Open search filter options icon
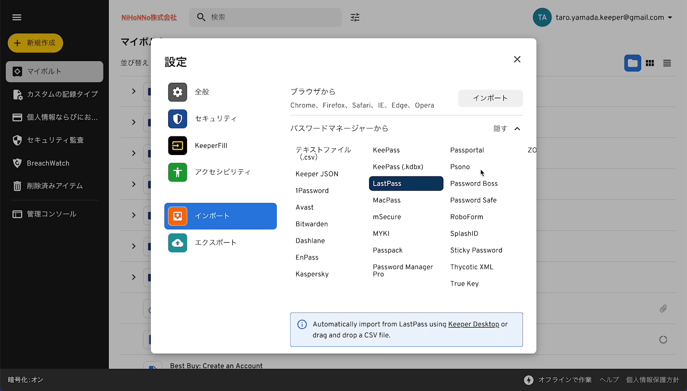The width and height of the screenshot is (687, 391). [x=355, y=18]
